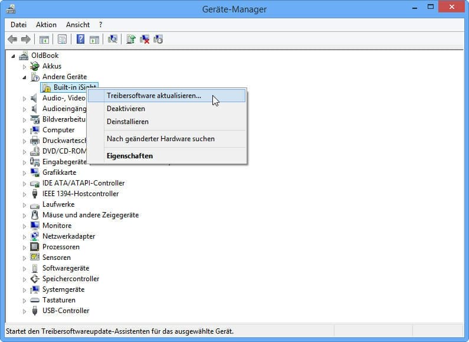Click the back arrow in the toolbar

[x=12, y=40]
